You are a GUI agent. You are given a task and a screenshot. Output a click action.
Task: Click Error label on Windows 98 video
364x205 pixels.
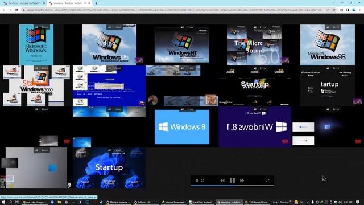(x=336, y=27)
